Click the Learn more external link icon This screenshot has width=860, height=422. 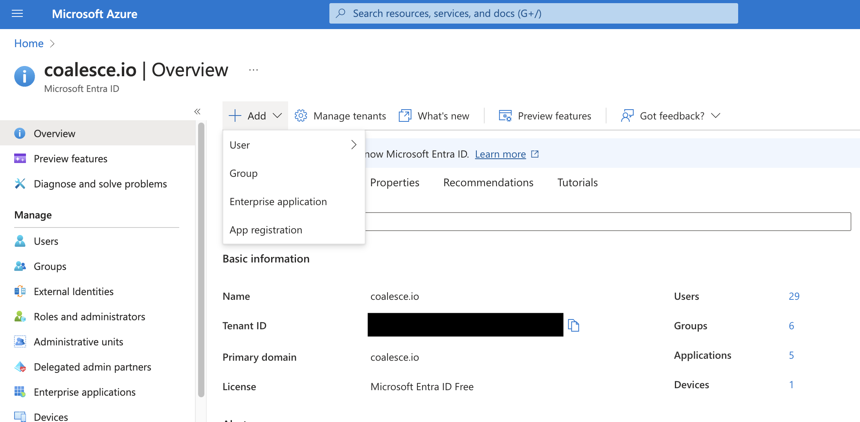pyautogui.click(x=535, y=154)
